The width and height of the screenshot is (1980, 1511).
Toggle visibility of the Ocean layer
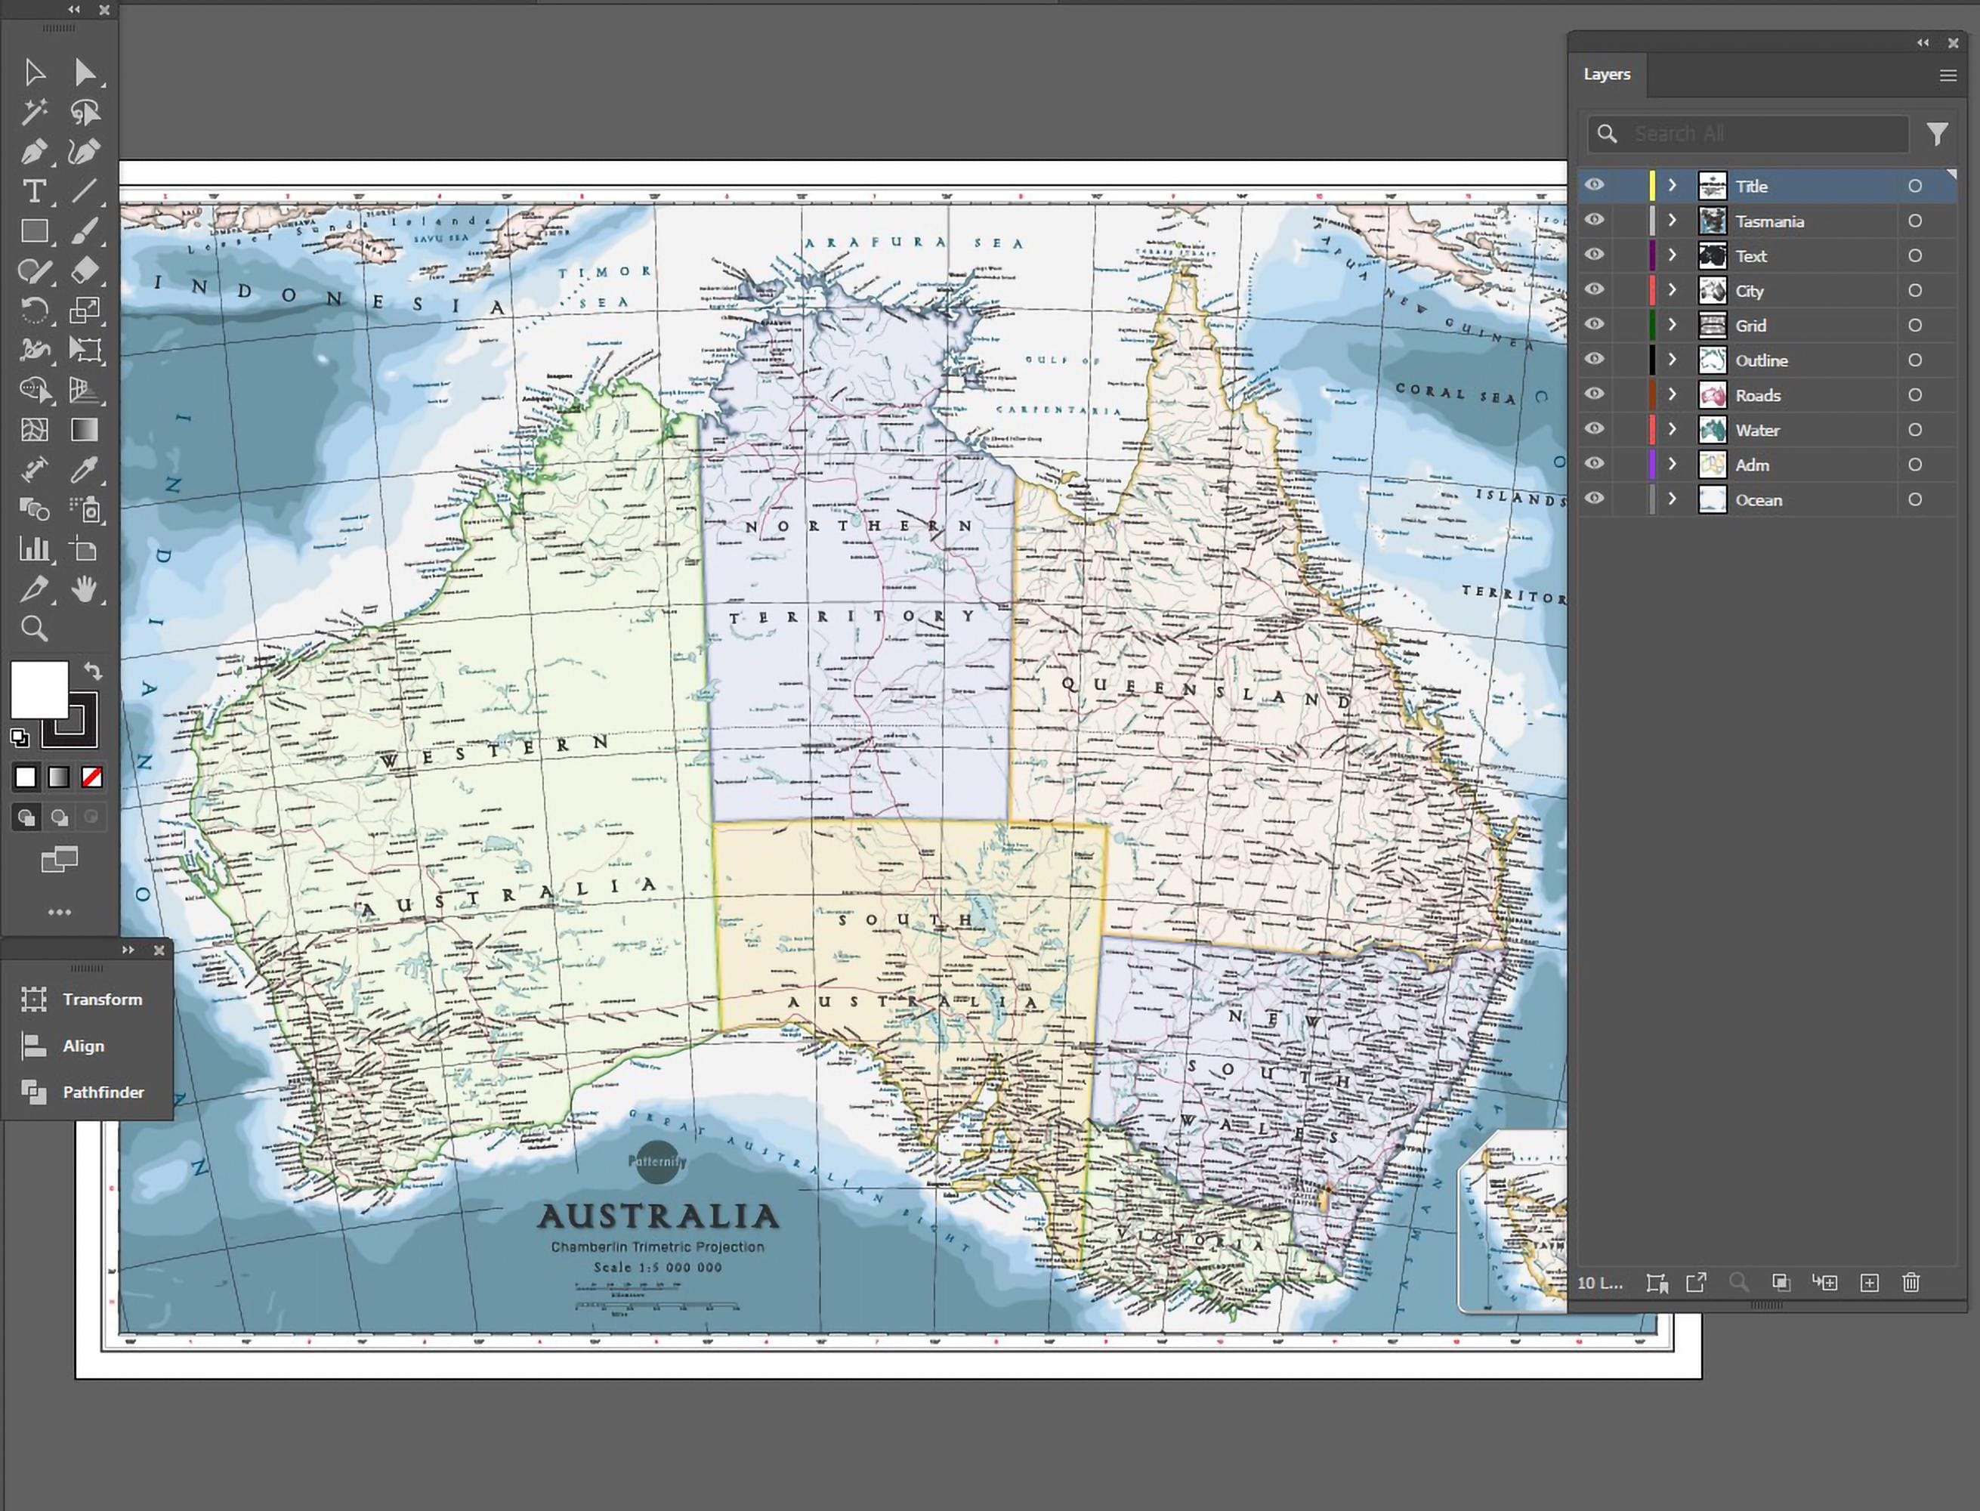tap(1594, 499)
